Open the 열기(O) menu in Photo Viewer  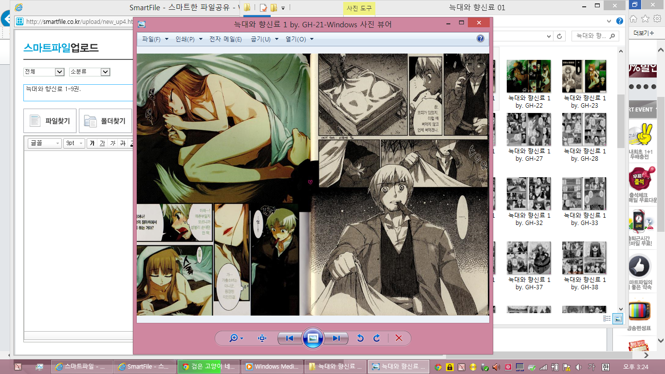tap(299, 39)
